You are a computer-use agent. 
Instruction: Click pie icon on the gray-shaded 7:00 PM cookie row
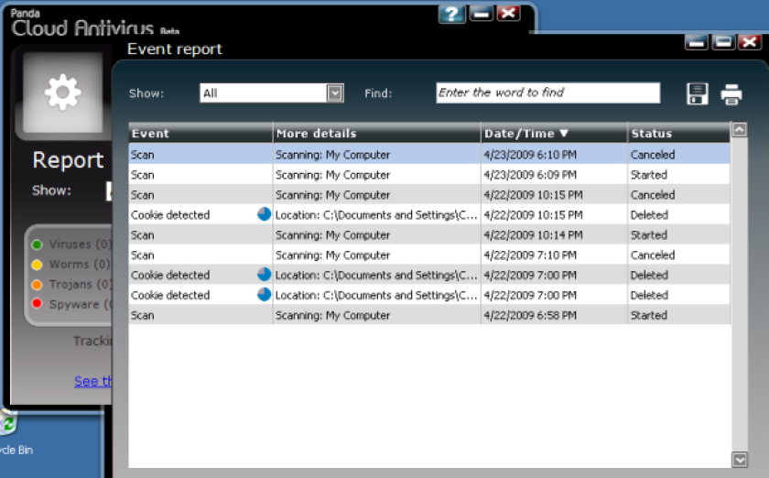(x=264, y=275)
